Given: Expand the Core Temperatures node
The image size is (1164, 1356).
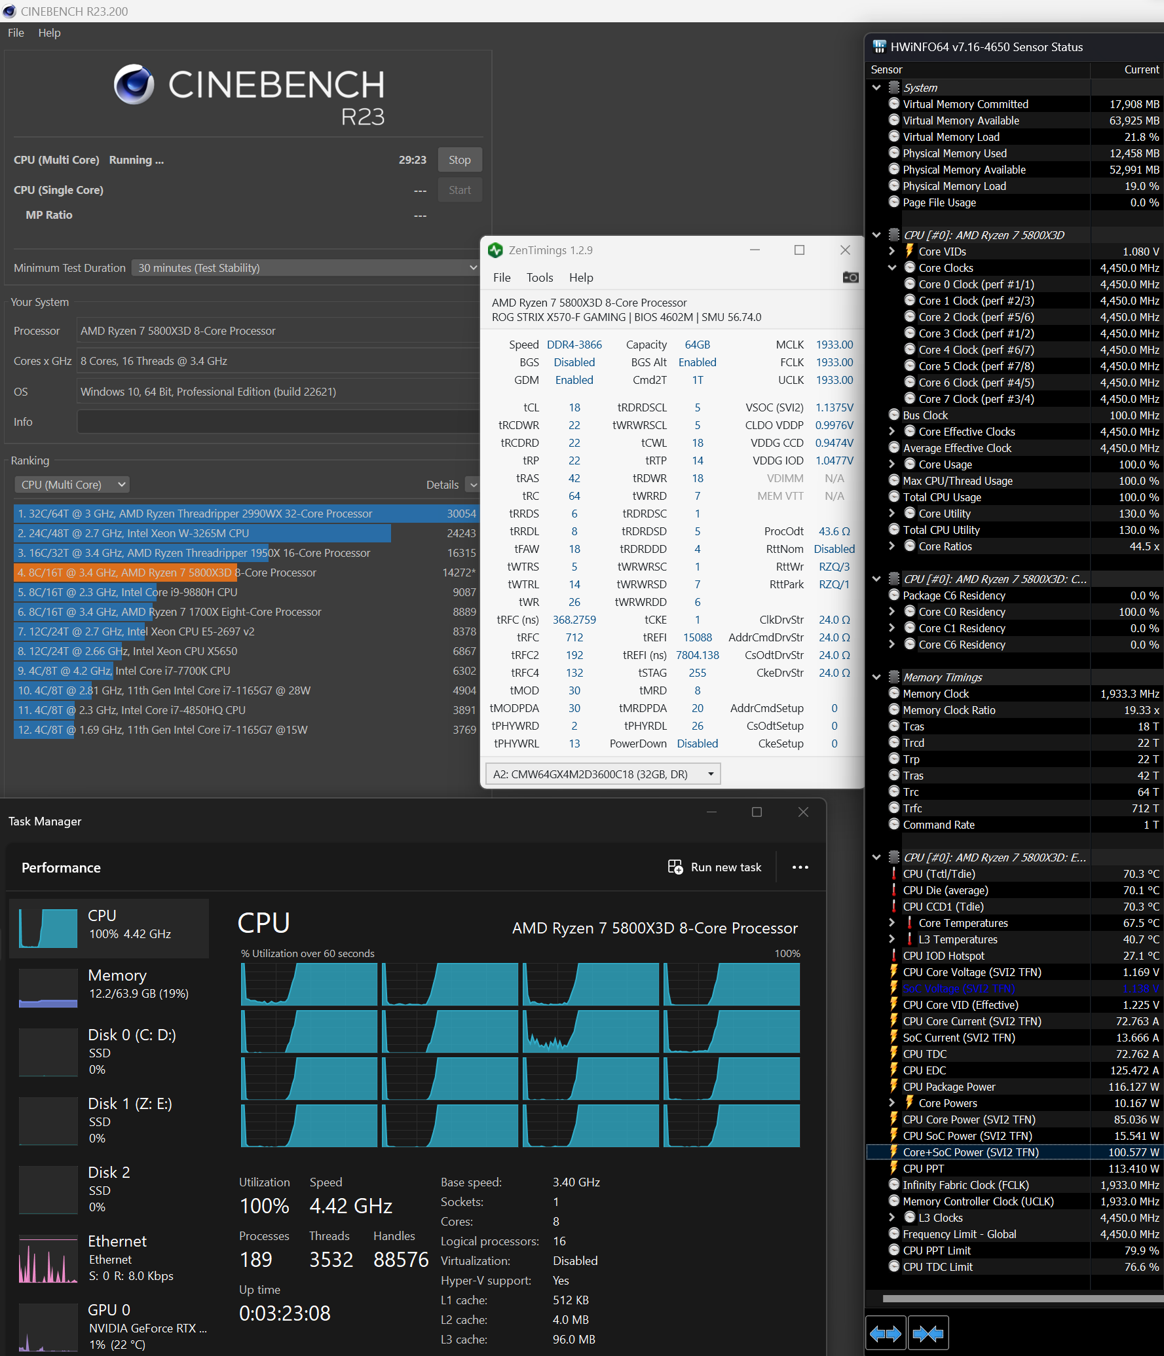Looking at the screenshot, I should [x=892, y=922].
